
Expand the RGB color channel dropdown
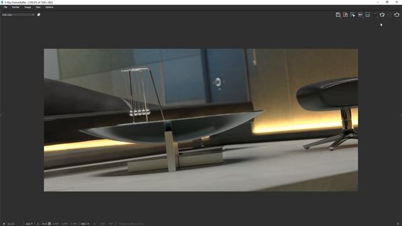point(18,15)
